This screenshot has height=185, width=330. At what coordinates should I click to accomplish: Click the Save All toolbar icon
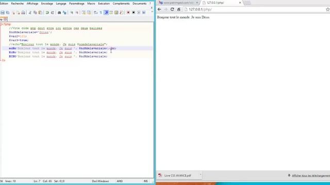click(8, 12)
